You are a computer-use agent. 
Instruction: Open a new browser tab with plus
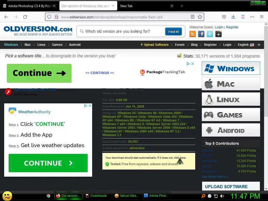(182, 6)
